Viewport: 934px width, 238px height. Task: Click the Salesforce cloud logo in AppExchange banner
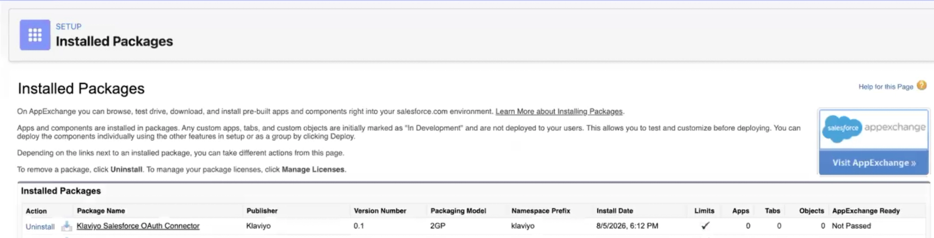pyautogui.click(x=842, y=128)
